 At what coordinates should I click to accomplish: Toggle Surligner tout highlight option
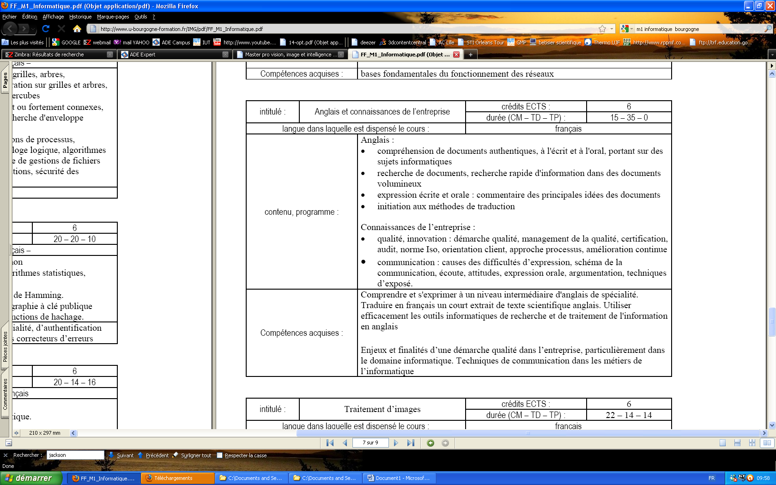(x=193, y=455)
